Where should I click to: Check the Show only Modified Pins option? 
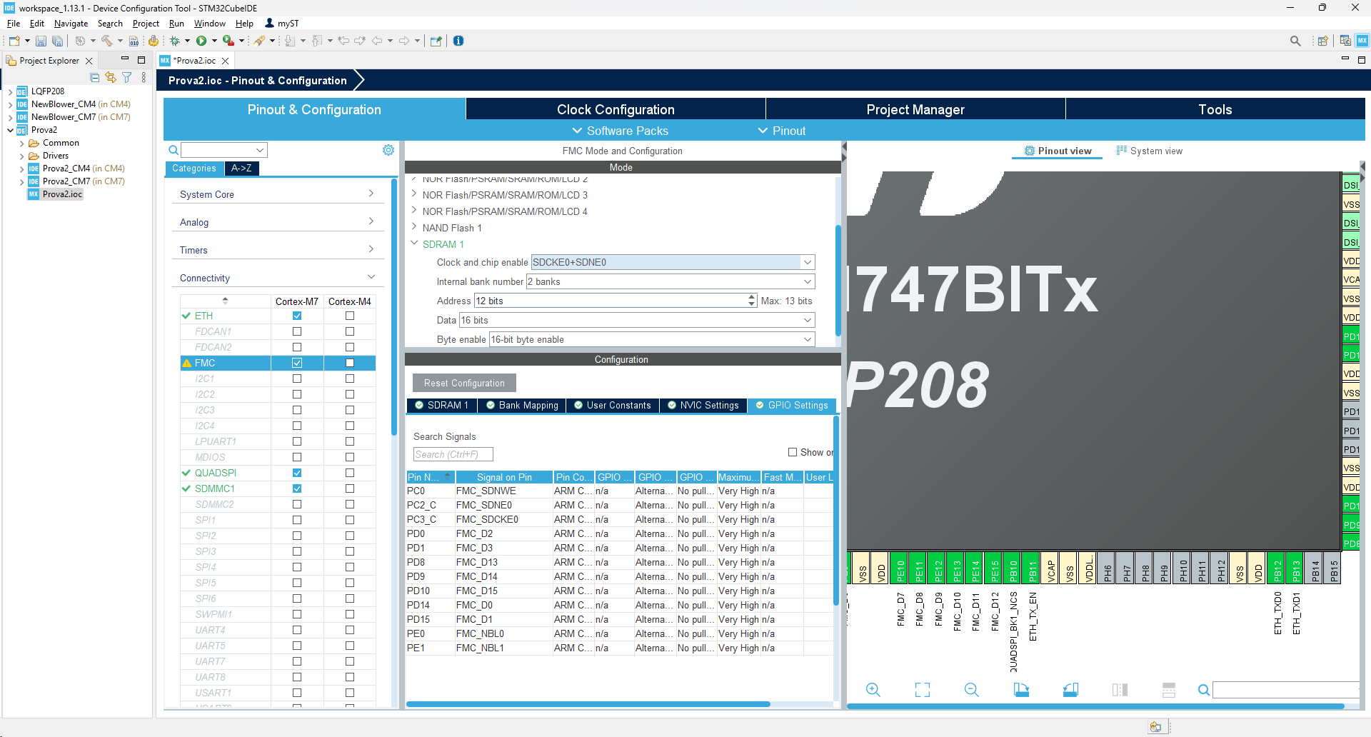[x=793, y=452]
